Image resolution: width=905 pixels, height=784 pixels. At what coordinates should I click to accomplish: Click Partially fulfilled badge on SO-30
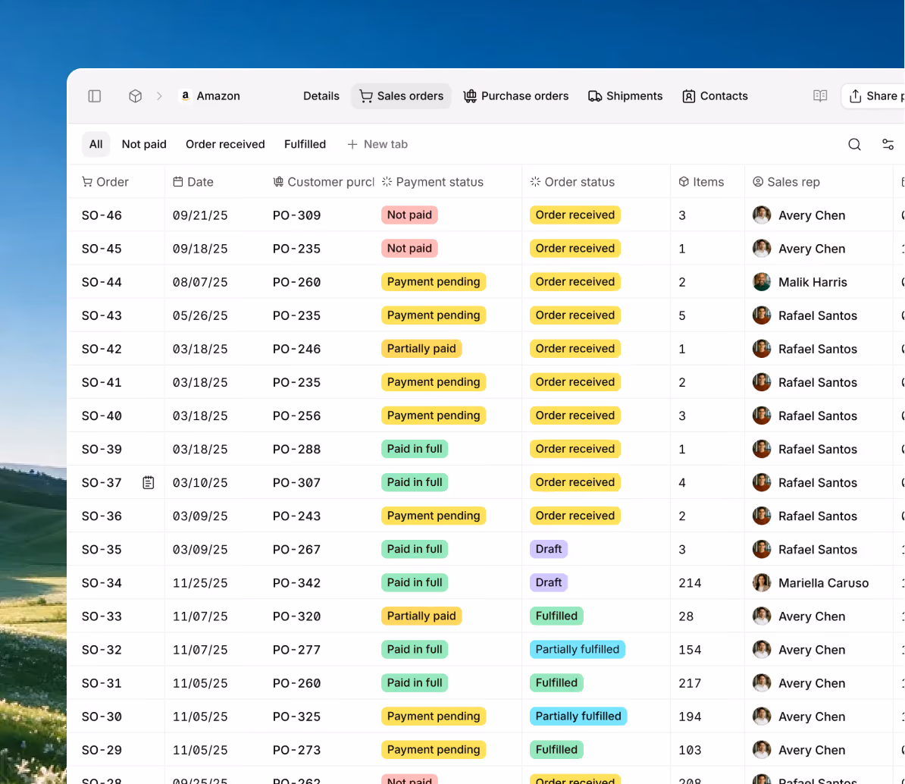click(x=578, y=717)
